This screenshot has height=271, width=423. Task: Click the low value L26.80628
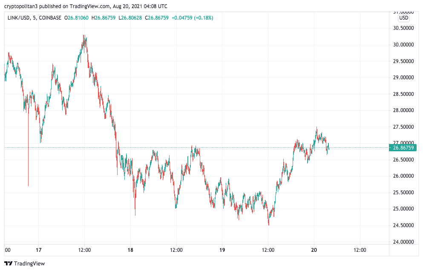(130, 18)
